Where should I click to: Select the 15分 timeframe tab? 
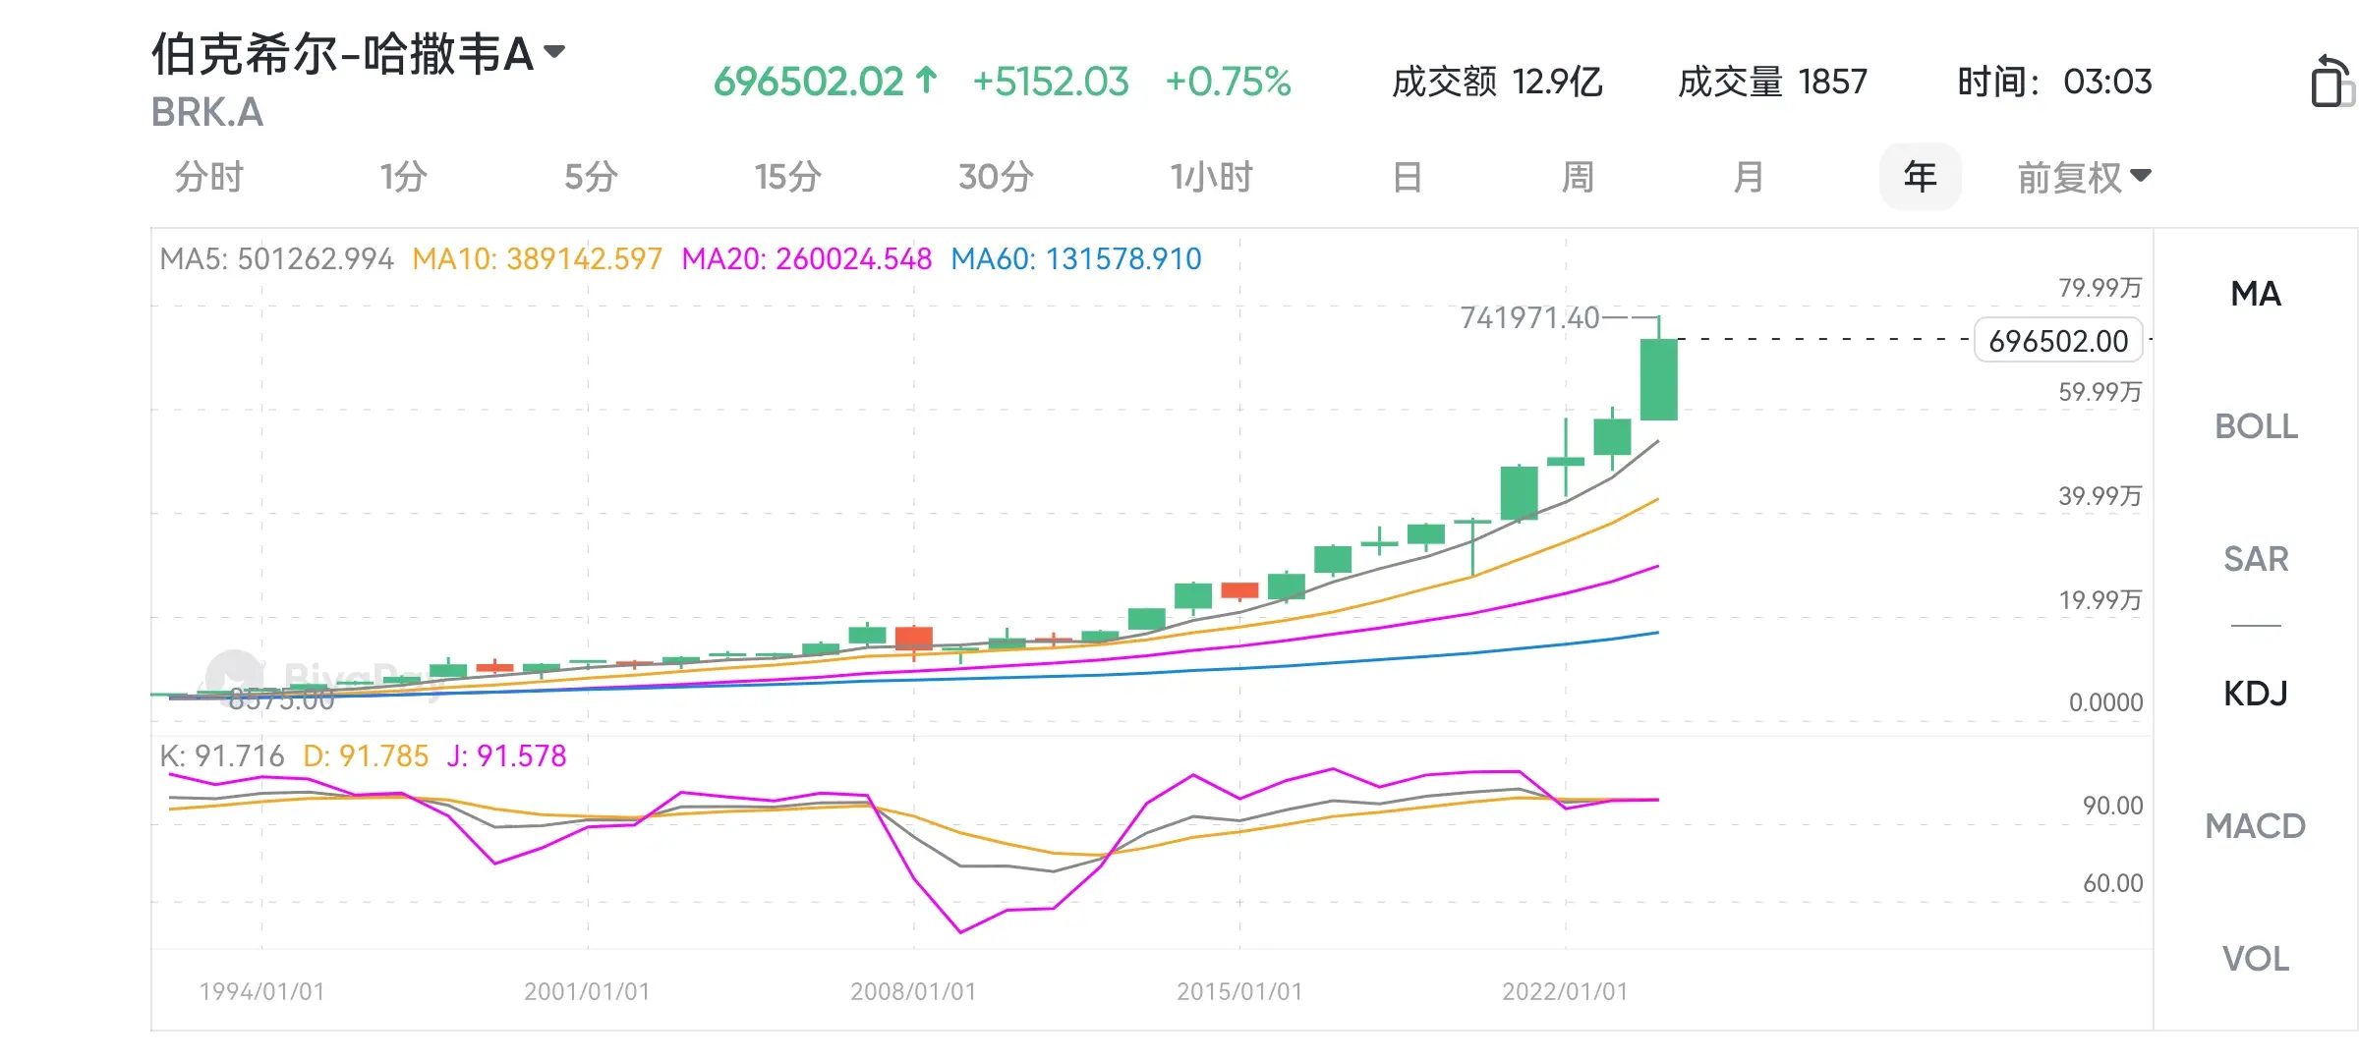(x=787, y=178)
